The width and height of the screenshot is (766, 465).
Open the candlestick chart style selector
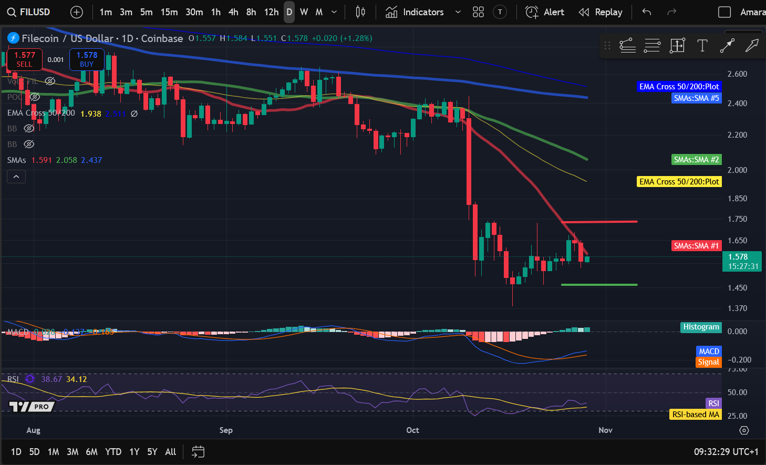point(360,12)
